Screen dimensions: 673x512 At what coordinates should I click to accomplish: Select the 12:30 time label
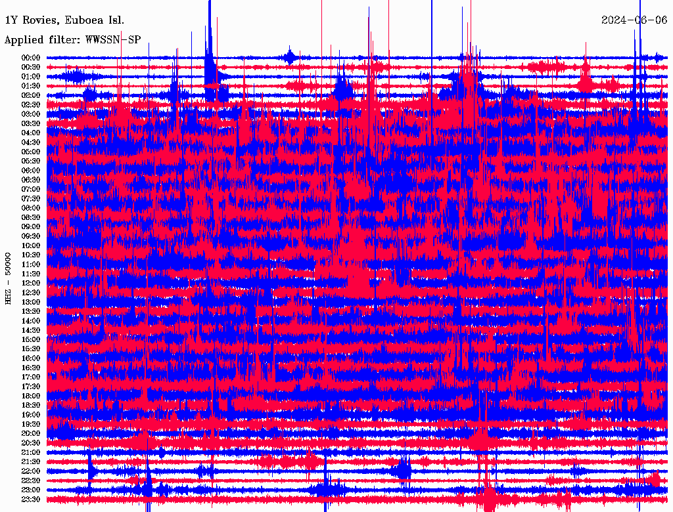[x=31, y=293]
